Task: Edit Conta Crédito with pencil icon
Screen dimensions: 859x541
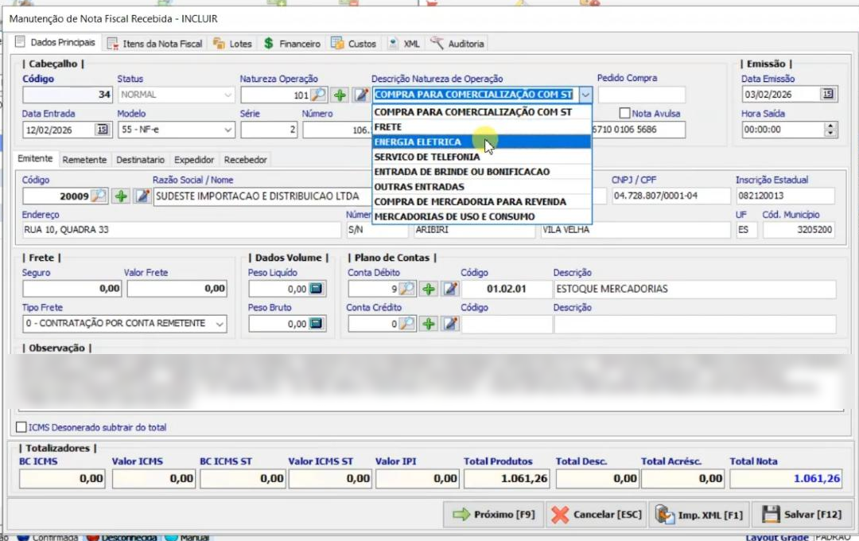Action: 450,323
